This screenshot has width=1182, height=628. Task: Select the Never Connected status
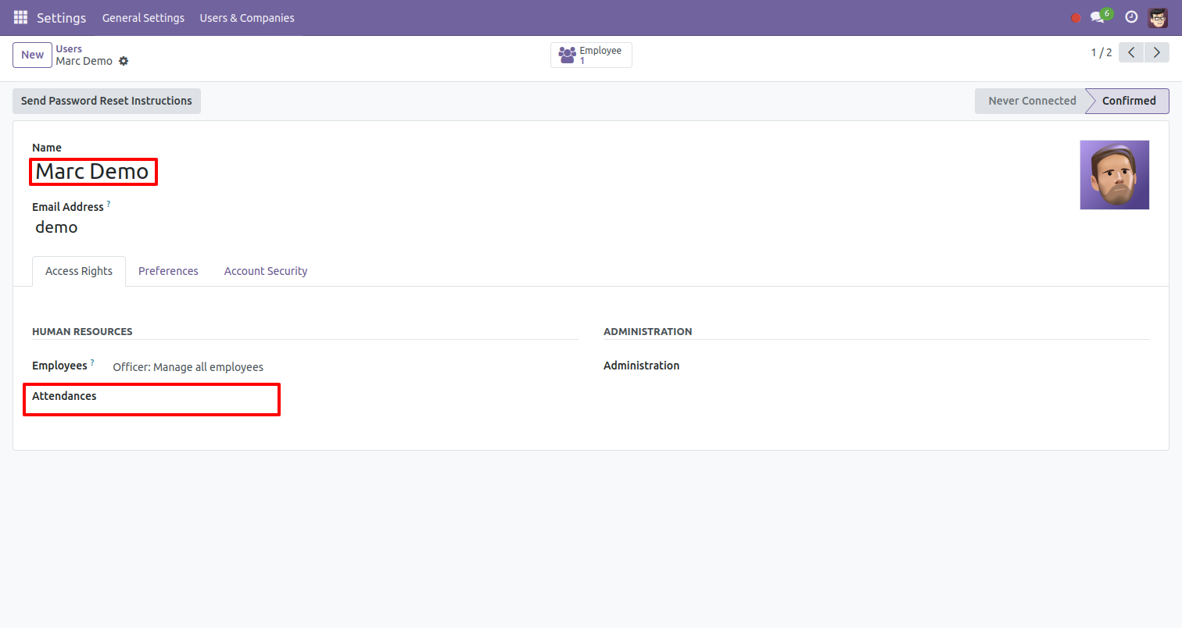(1032, 101)
